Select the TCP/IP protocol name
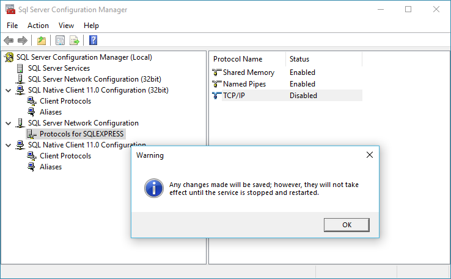Screen dimensions: 451x279 click(x=234, y=96)
